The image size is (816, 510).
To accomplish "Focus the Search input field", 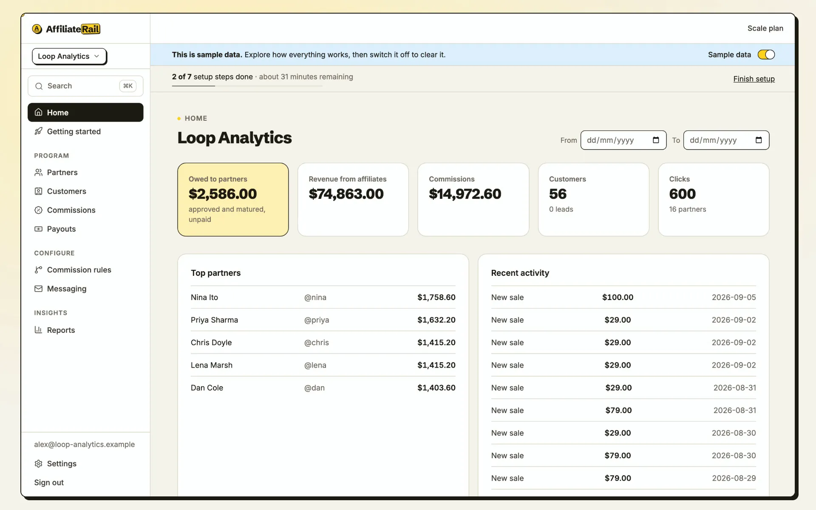I will pos(85,86).
